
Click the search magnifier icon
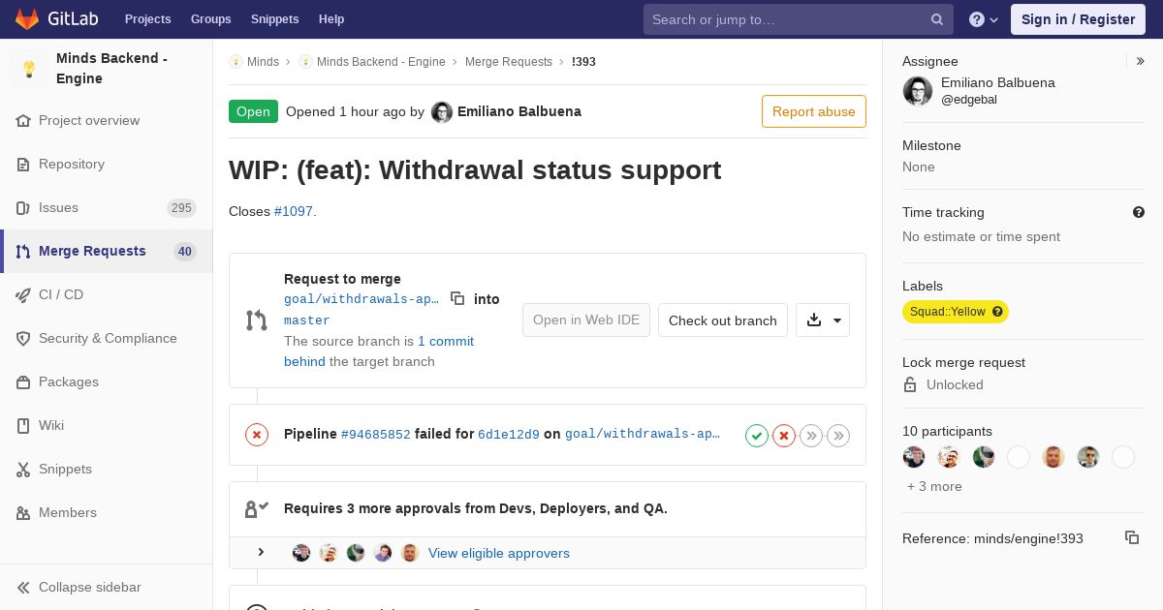(937, 19)
